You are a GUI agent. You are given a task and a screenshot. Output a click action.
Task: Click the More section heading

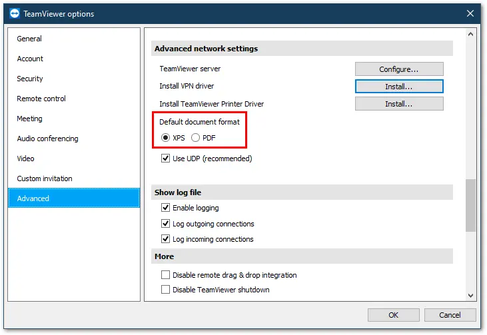[x=165, y=256]
